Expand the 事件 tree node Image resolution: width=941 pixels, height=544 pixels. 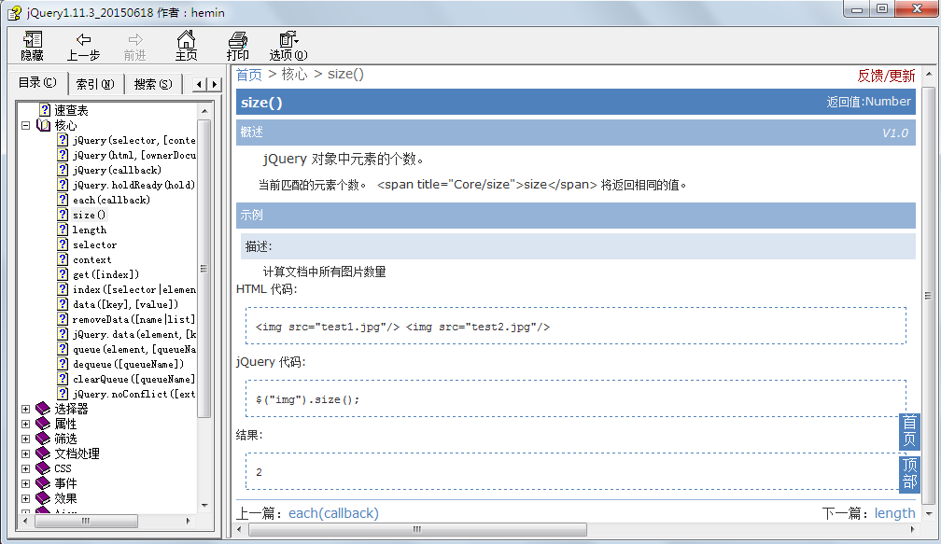click(x=26, y=484)
